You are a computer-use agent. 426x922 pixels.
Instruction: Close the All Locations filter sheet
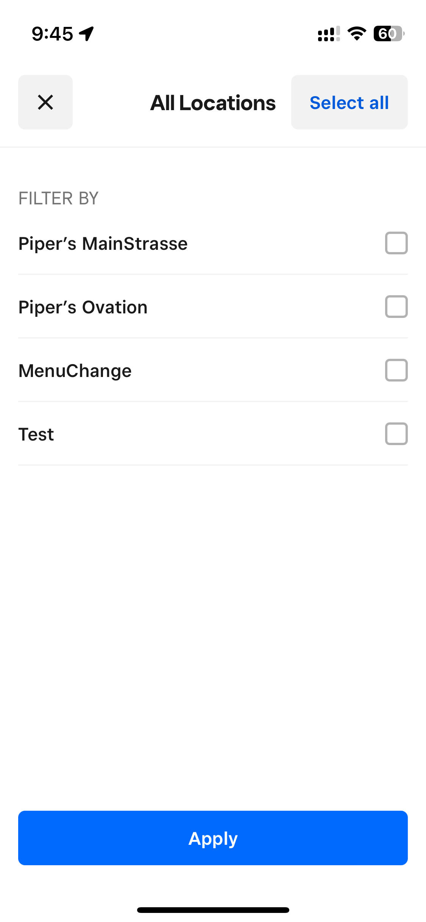click(x=45, y=102)
